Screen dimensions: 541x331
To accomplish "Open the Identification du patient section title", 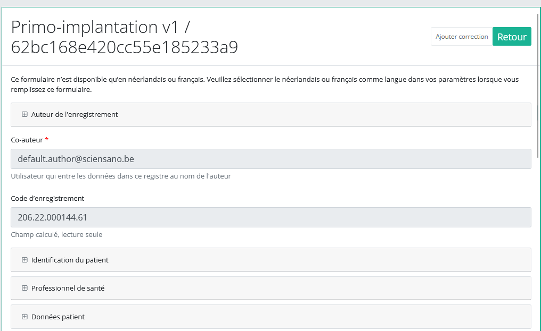I will pos(70,260).
